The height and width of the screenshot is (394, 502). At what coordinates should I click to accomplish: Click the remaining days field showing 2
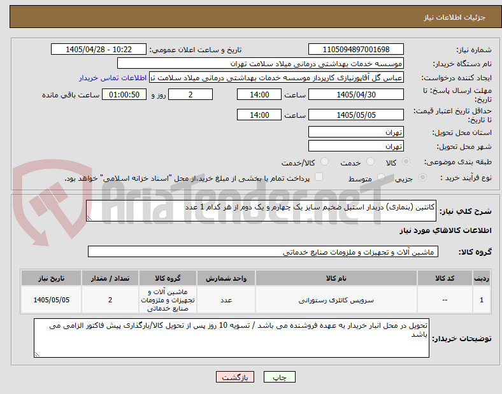coord(190,95)
